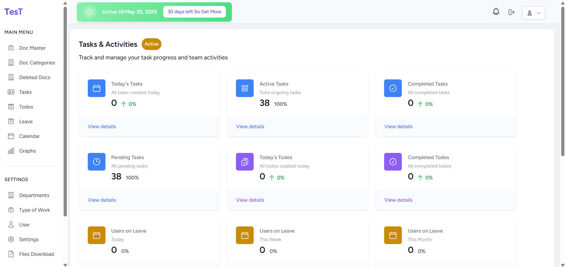This screenshot has width=565, height=267.
Task: Click the Settings gear icon
Action: click(x=11, y=239)
